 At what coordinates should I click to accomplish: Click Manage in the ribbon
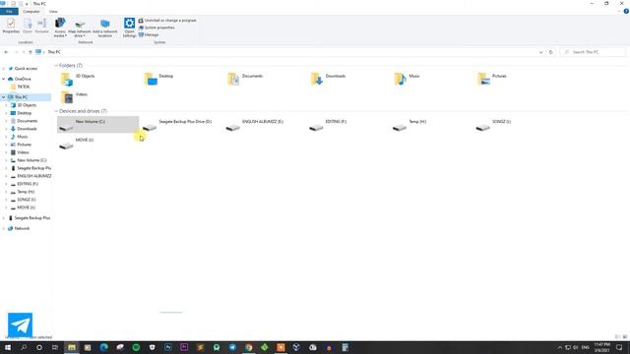(149, 34)
